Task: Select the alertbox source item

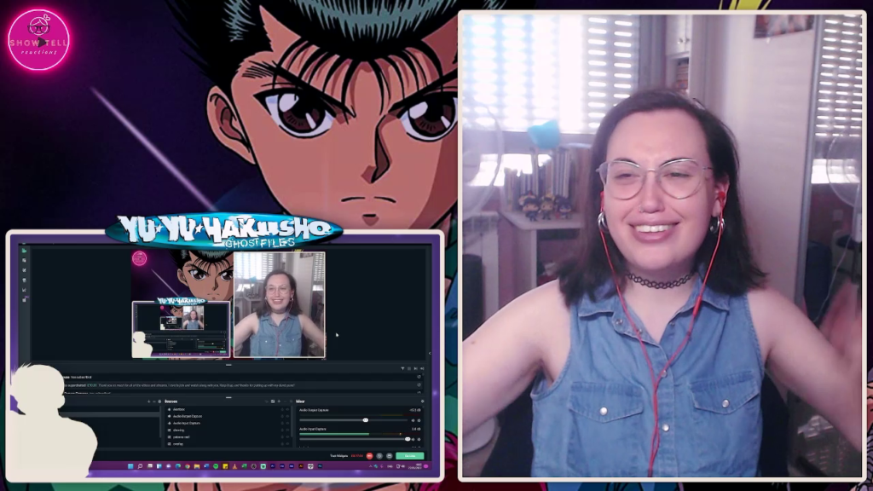Action: pos(179,409)
